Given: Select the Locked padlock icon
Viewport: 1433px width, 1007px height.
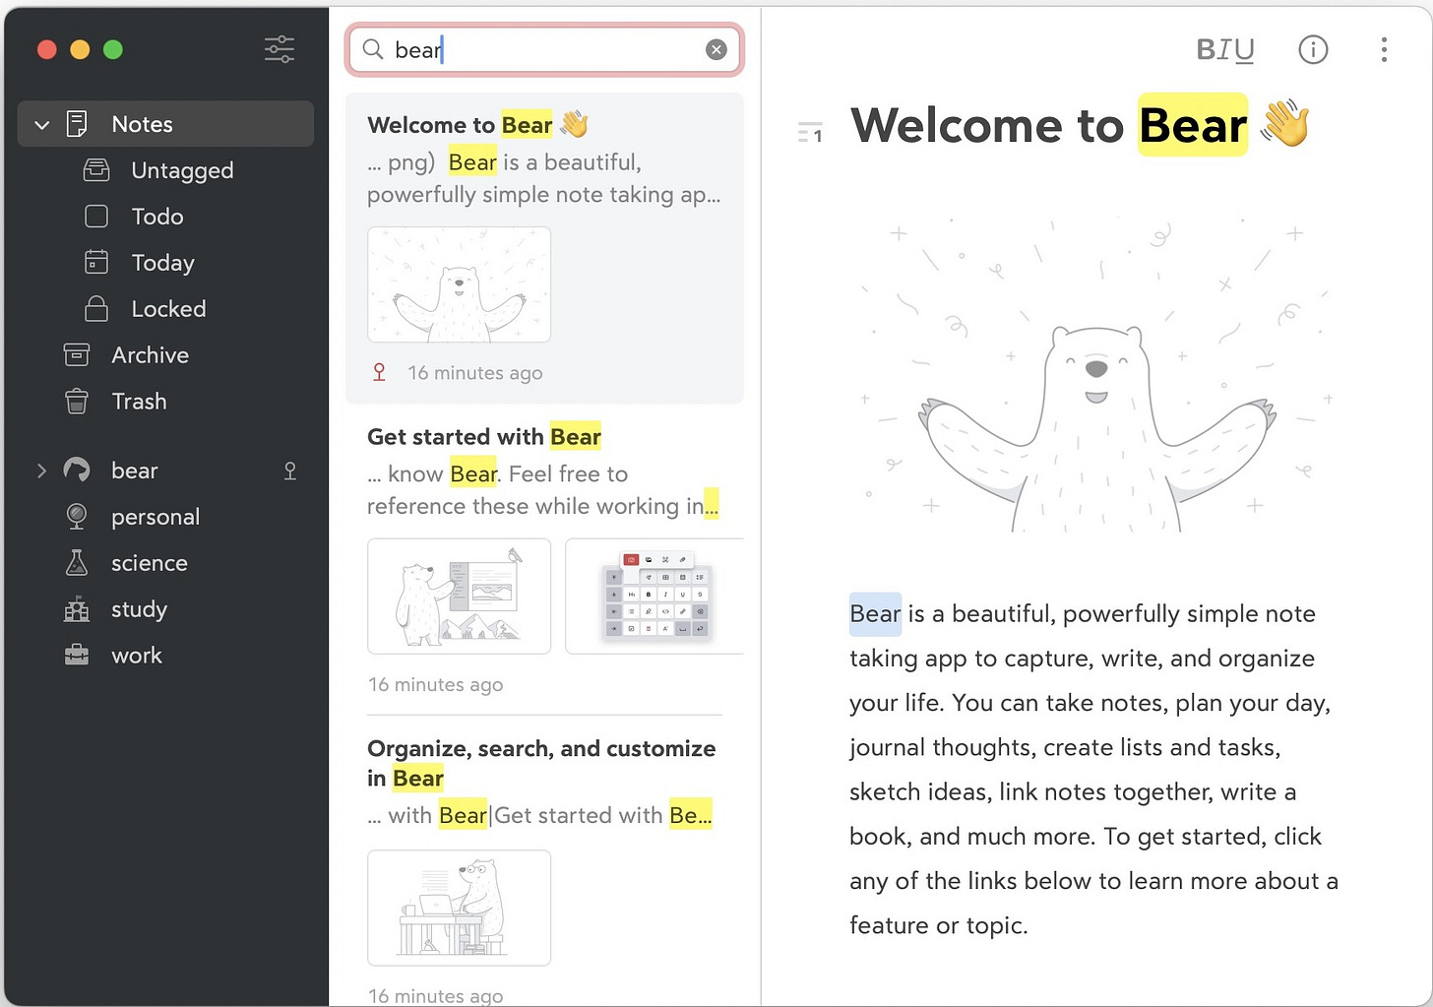Looking at the screenshot, I should click(96, 308).
